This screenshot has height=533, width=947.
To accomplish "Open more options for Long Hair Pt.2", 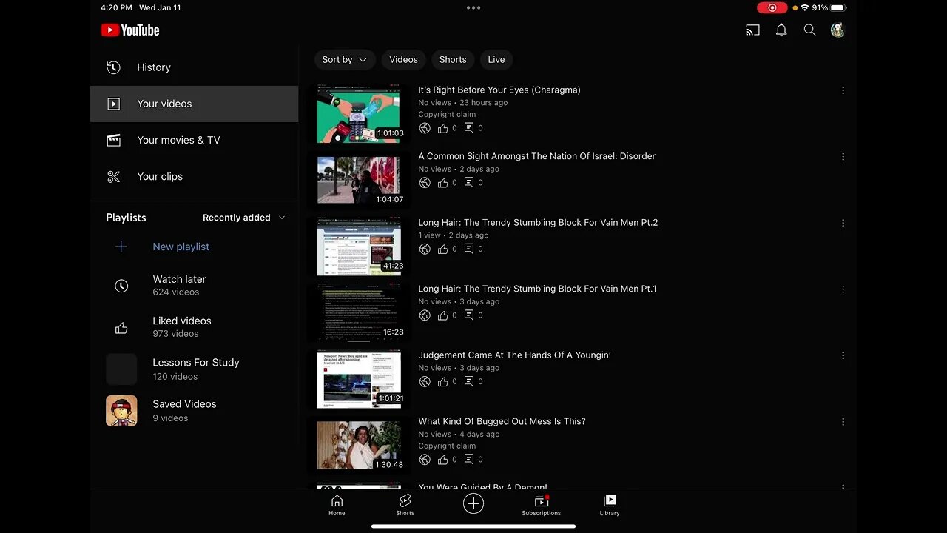I will [843, 223].
